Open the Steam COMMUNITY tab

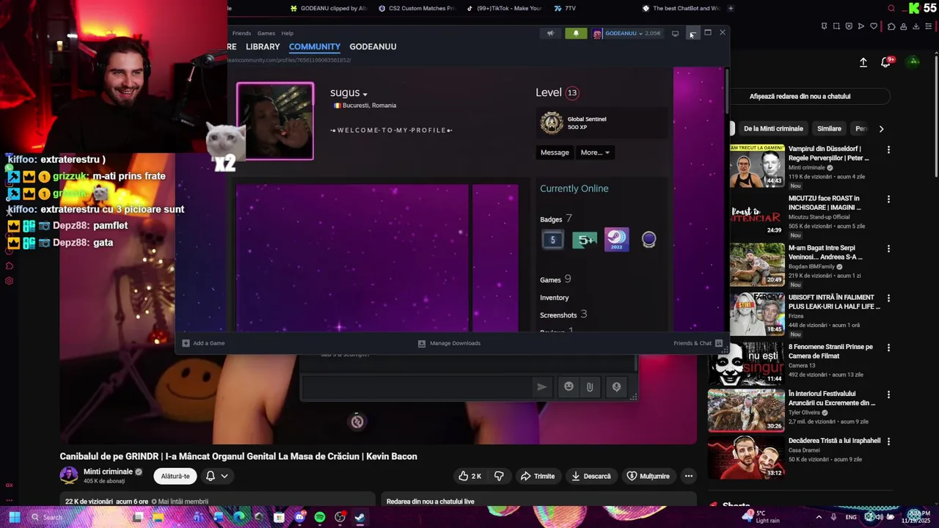coord(315,46)
